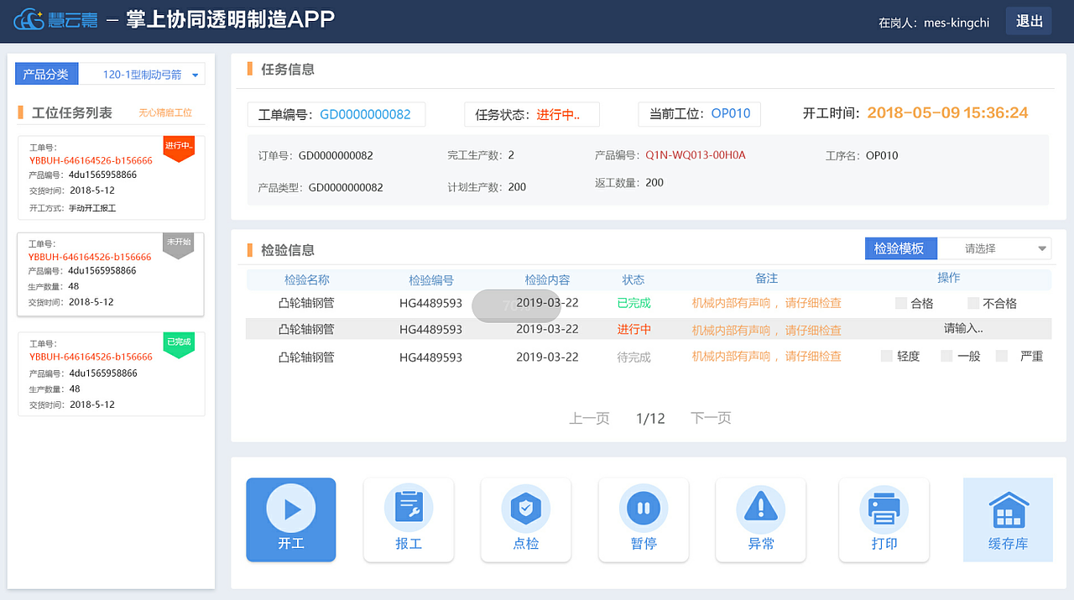Click the 打印 (Print) printer icon
The width and height of the screenshot is (1074, 600).
click(884, 507)
